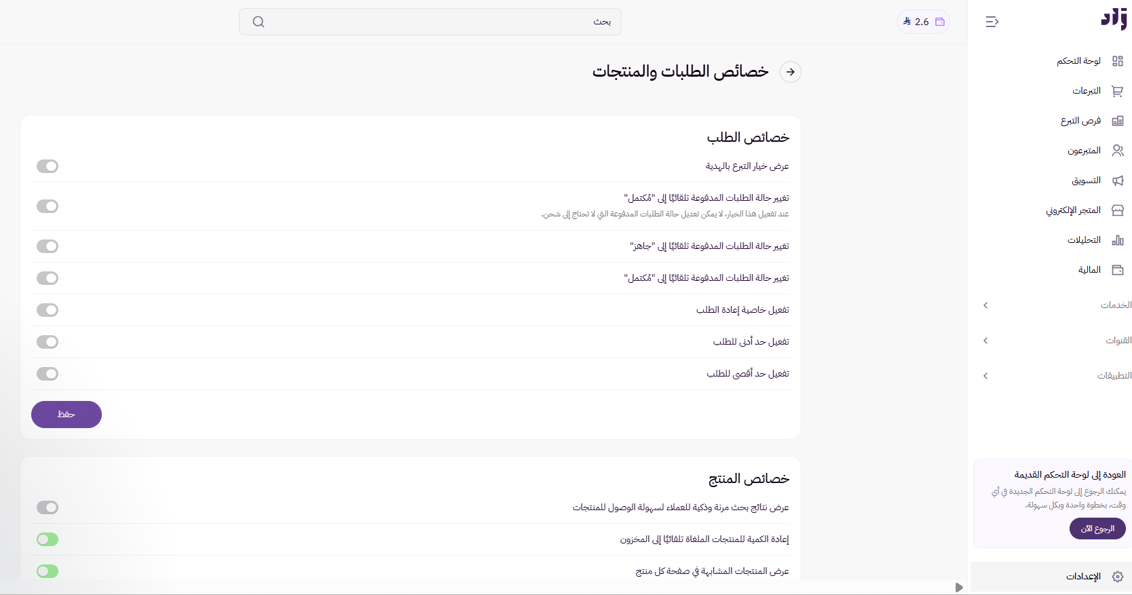Click the settings gear icon (الإعدادات)
The image size is (1132, 595).
(x=1118, y=577)
